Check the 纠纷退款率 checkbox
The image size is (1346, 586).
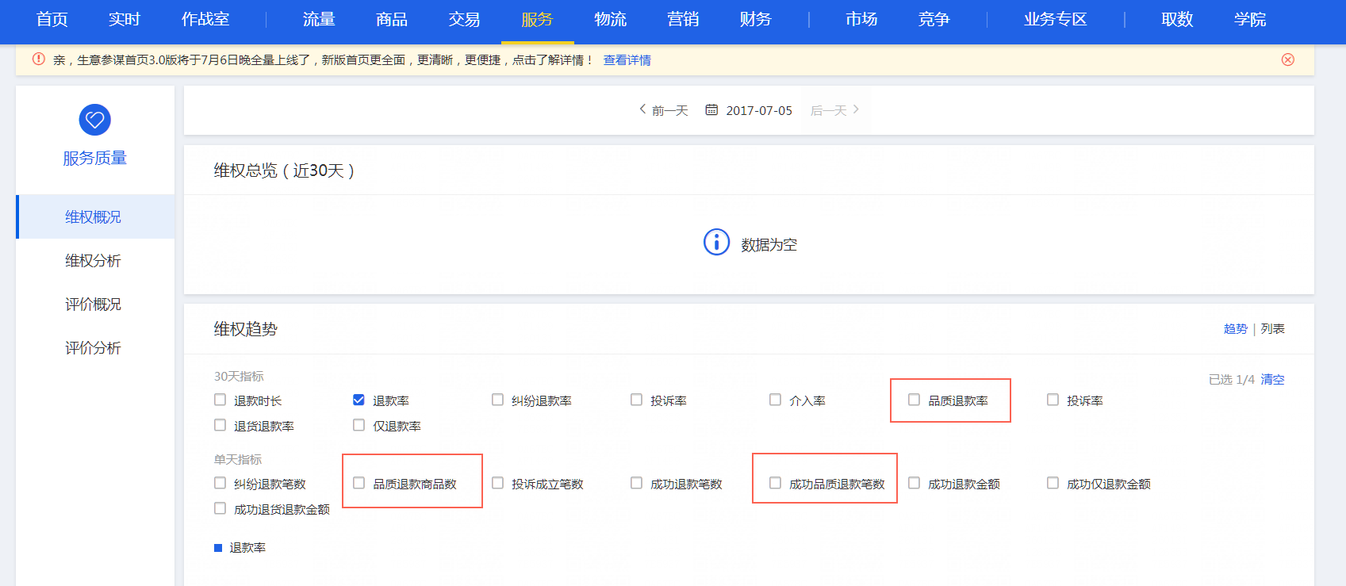[x=497, y=400]
